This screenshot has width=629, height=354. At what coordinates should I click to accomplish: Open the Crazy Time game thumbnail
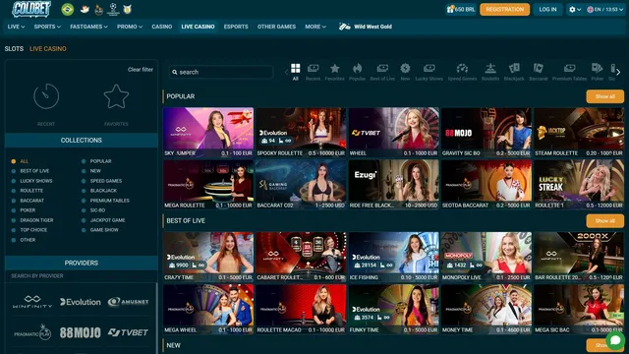pos(208,257)
